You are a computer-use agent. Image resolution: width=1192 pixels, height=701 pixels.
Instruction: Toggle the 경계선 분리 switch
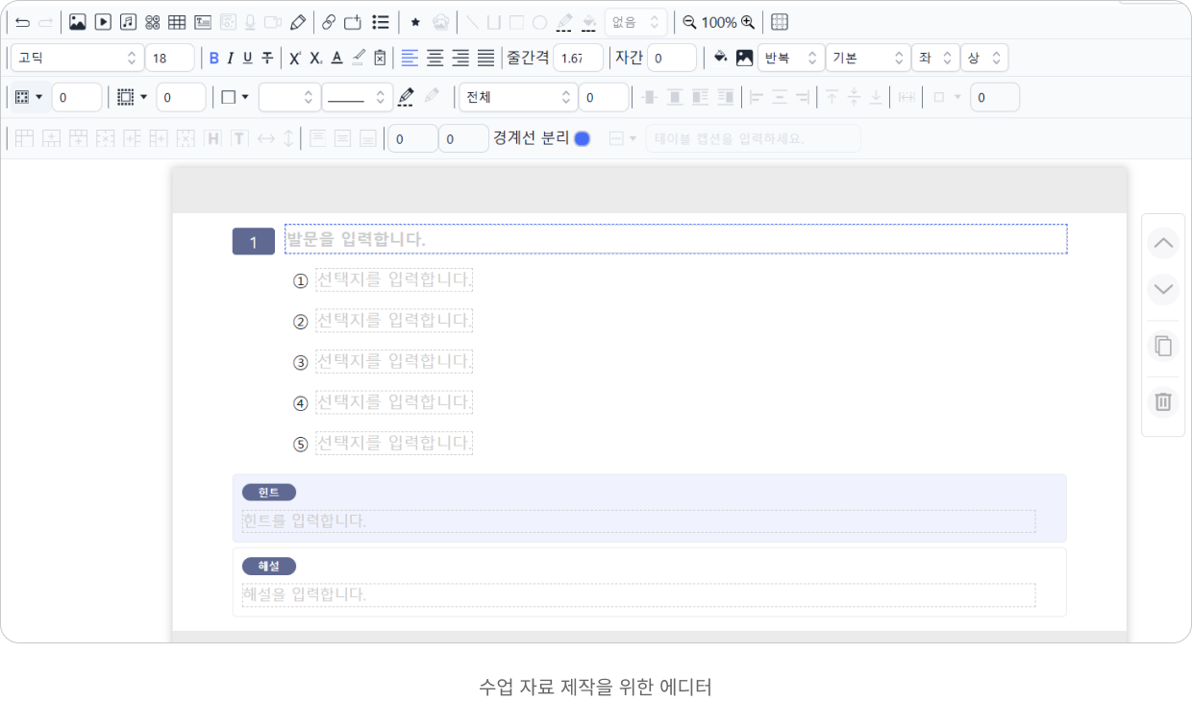582,138
